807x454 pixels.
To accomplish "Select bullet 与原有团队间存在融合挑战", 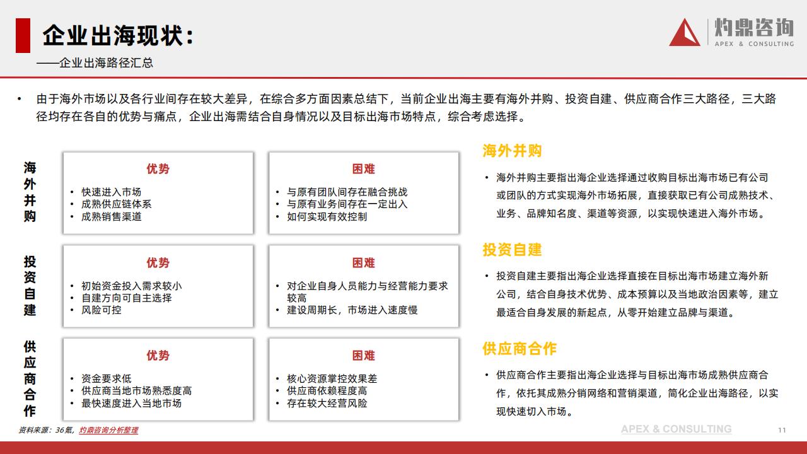I will [x=347, y=192].
